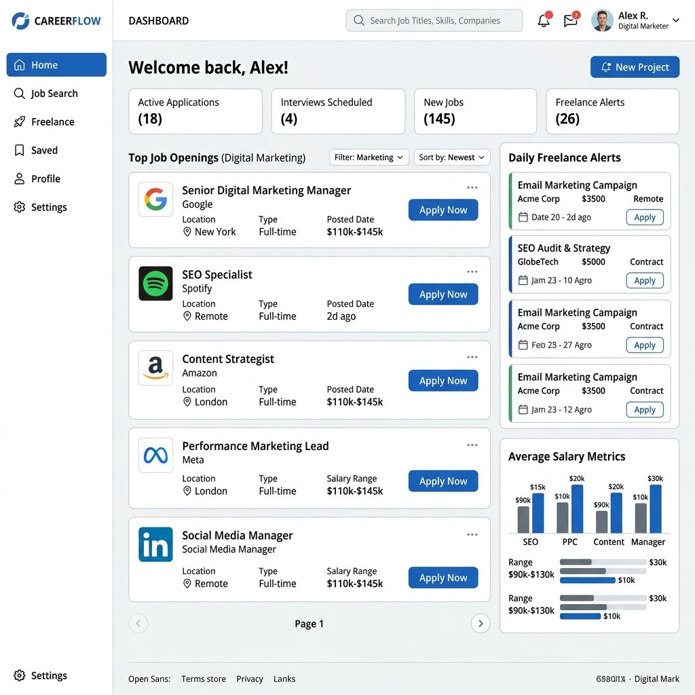
Task: Click the Amazon company logo
Action: coord(155,368)
